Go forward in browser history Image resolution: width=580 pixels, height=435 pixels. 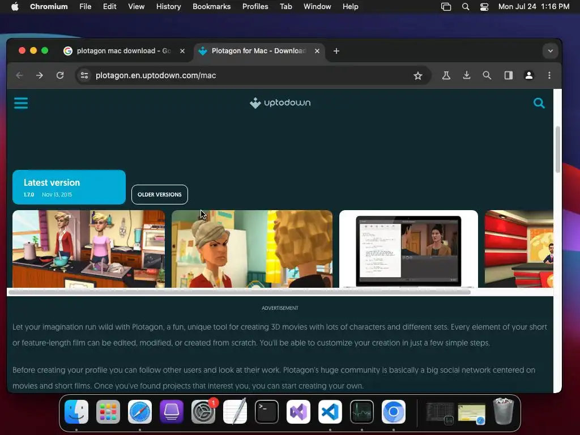40,75
